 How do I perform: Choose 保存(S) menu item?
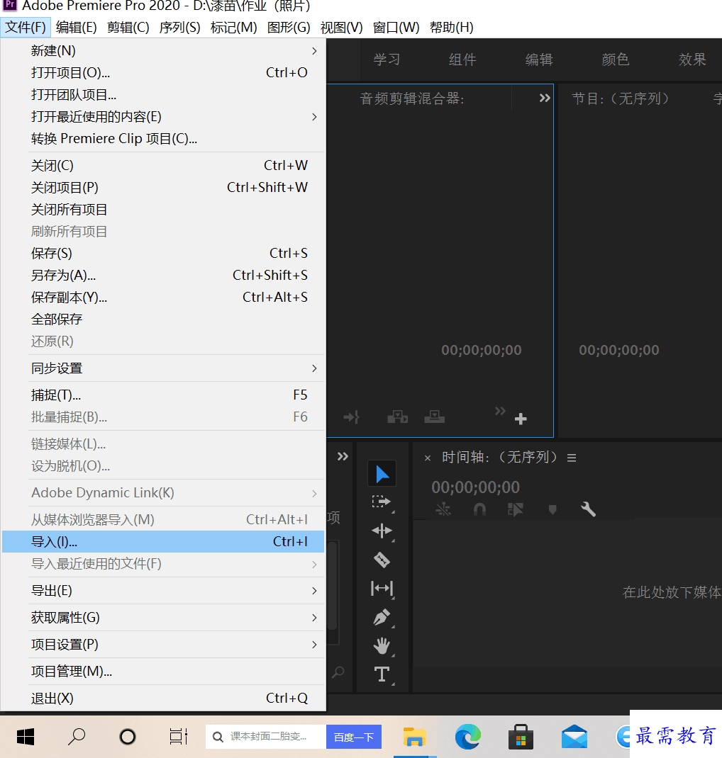[x=163, y=254]
